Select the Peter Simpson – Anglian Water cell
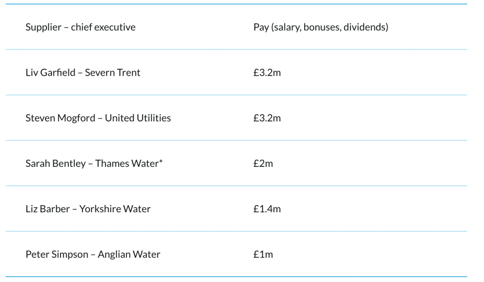Image resolution: width=484 pixels, height=282 pixels. (92, 255)
